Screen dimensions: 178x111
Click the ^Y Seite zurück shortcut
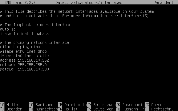pyautogui.click(x=101, y=105)
